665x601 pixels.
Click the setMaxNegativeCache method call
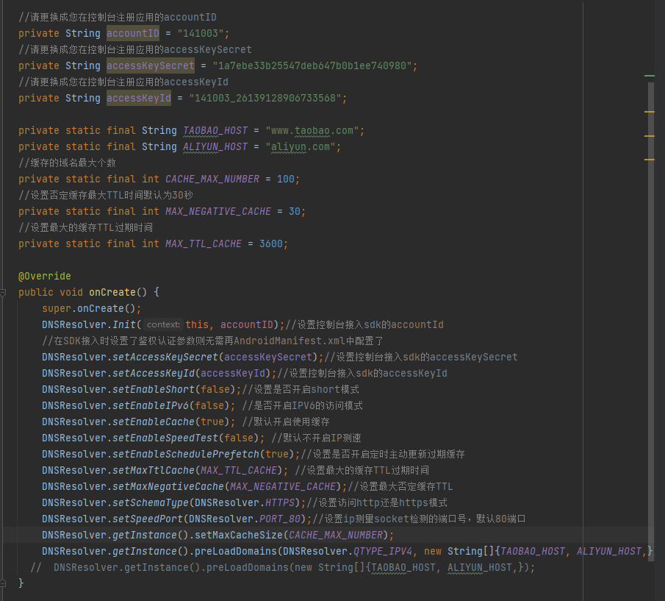point(168,486)
